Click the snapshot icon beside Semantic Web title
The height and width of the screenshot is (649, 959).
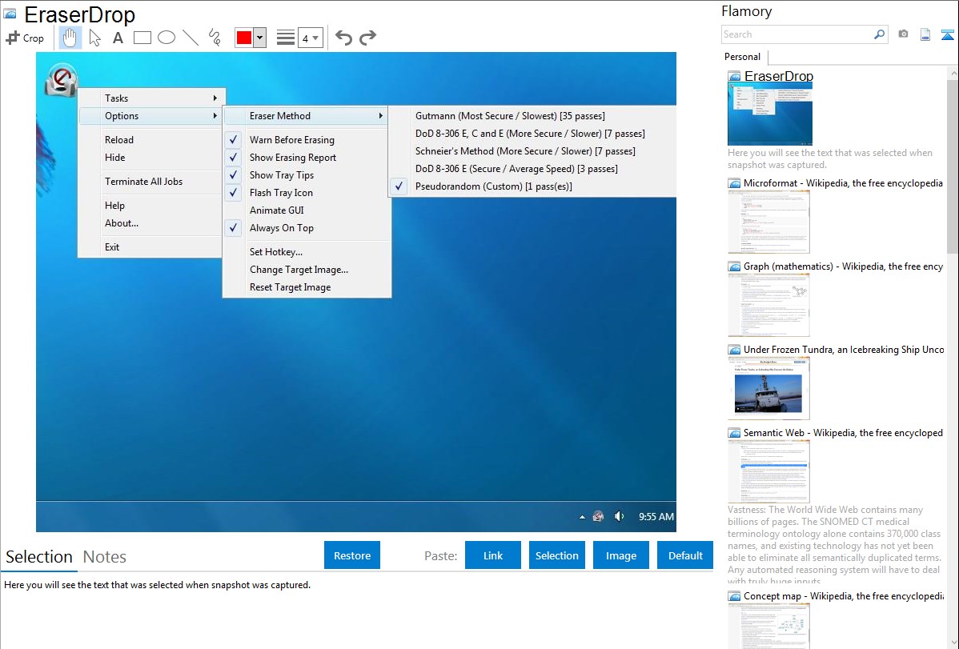(734, 433)
